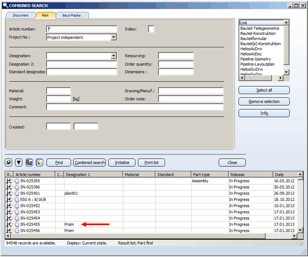Expand the Designation combo box
Viewport: 308px width, 257px height.
click(113, 56)
